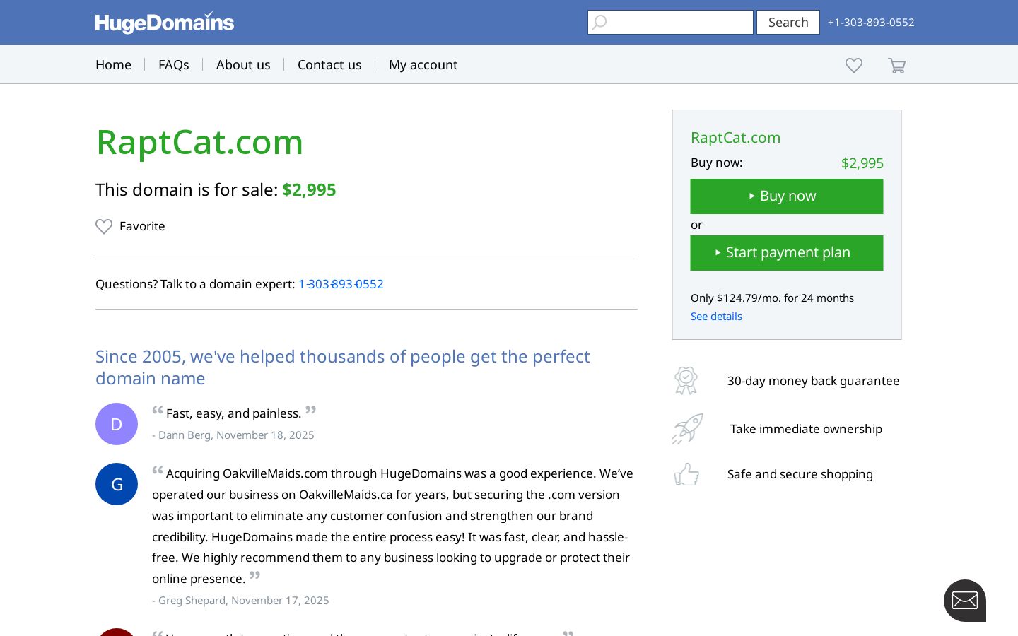The width and height of the screenshot is (1018, 636).
Task: Click the thumbs-up safe shopping icon
Action: (x=686, y=474)
